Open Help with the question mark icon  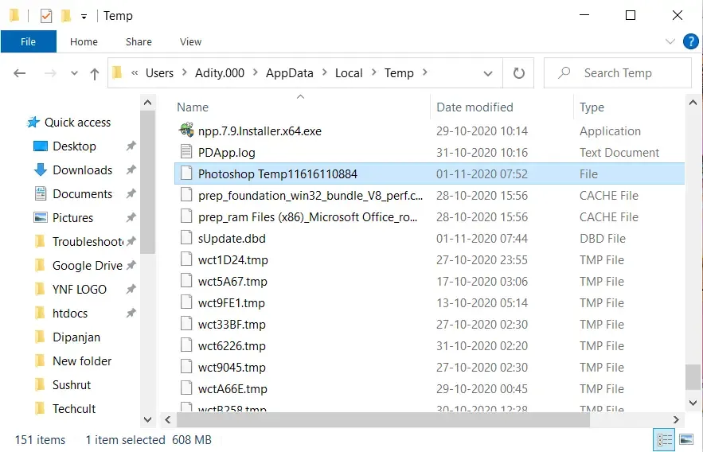(x=690, y=41)
